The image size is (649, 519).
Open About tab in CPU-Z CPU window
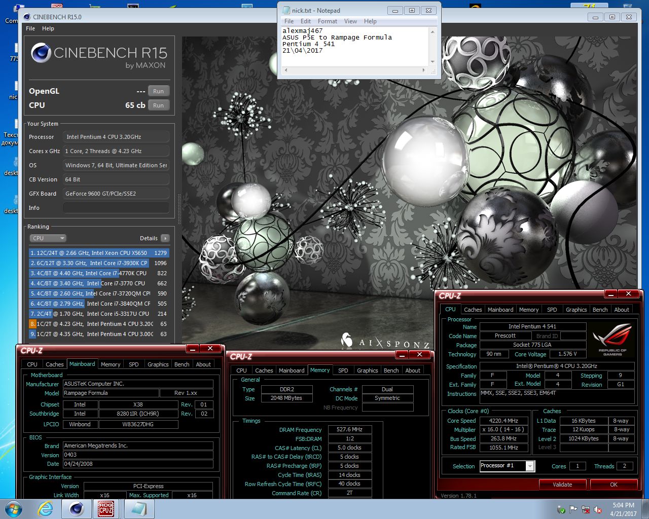point(622,310)
